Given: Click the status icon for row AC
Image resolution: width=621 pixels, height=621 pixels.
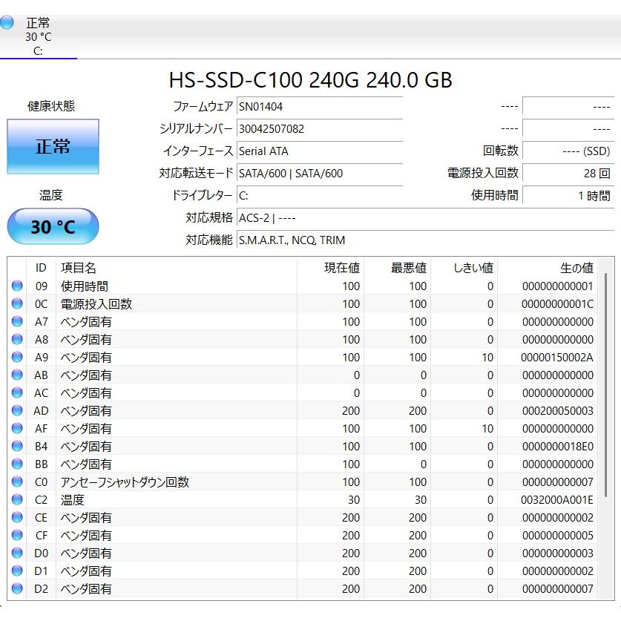Looking at the screenshot, I should pos(17,392).
